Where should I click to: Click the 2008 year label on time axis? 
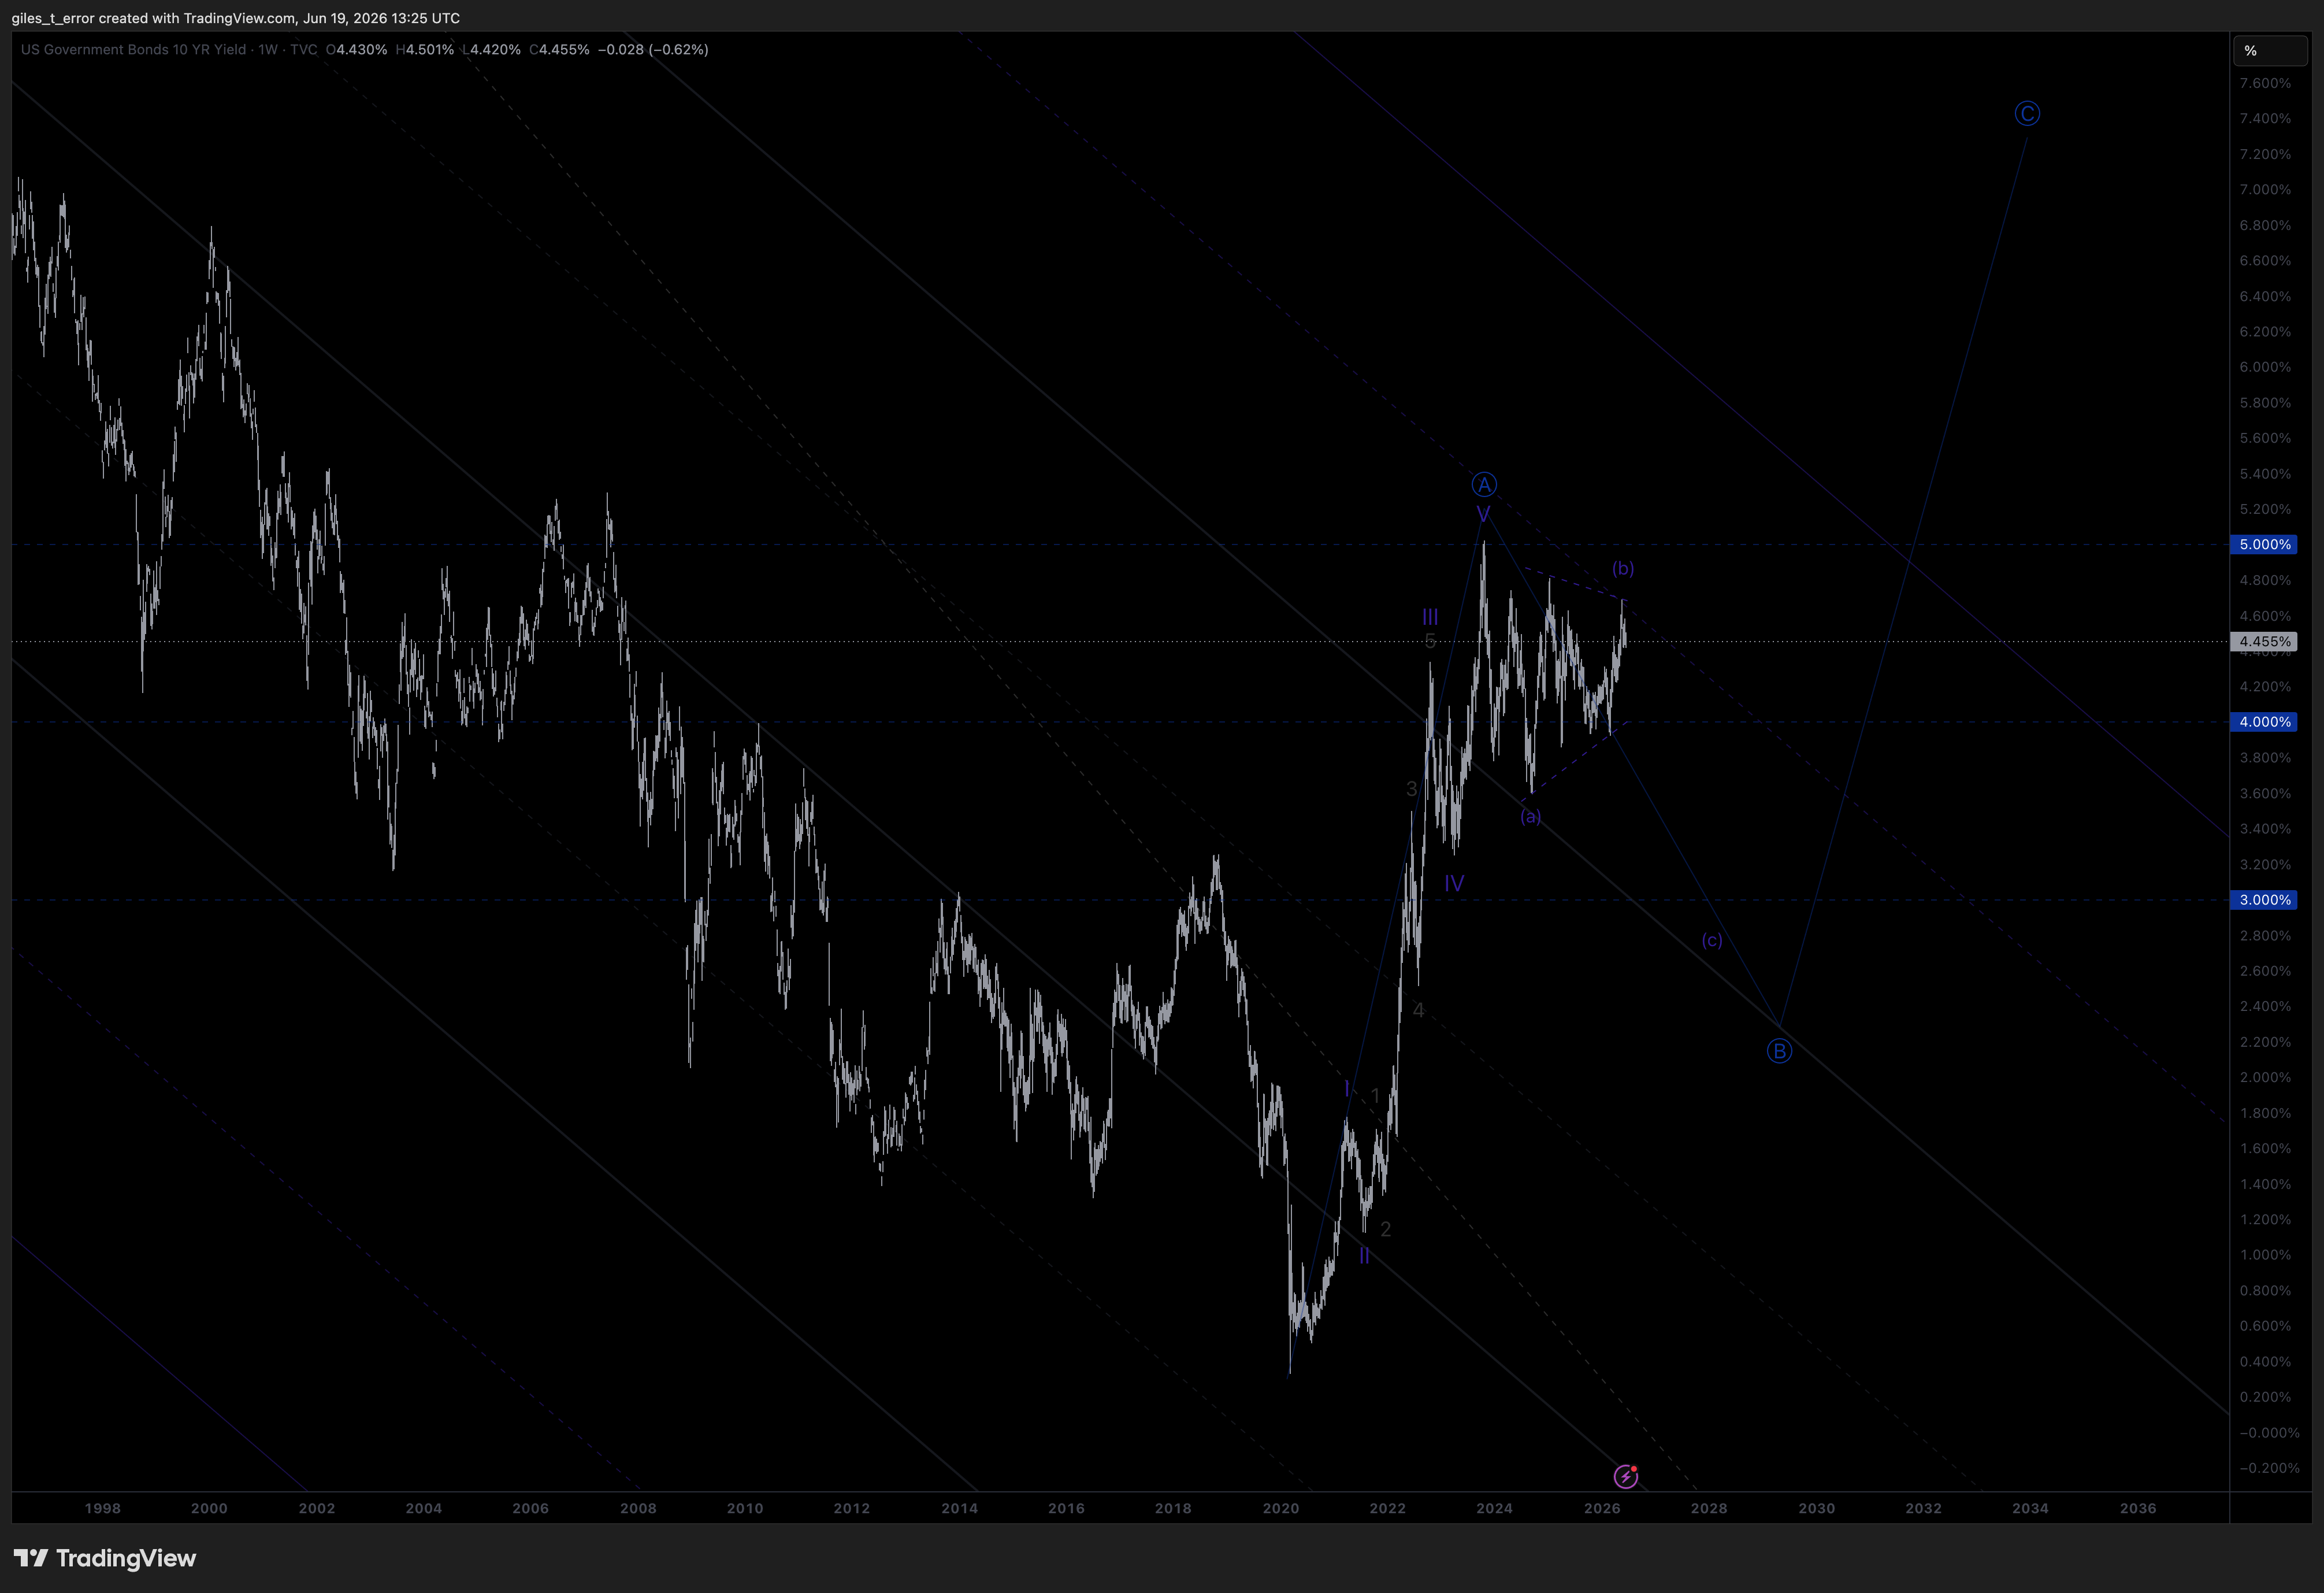(638, 1508)
